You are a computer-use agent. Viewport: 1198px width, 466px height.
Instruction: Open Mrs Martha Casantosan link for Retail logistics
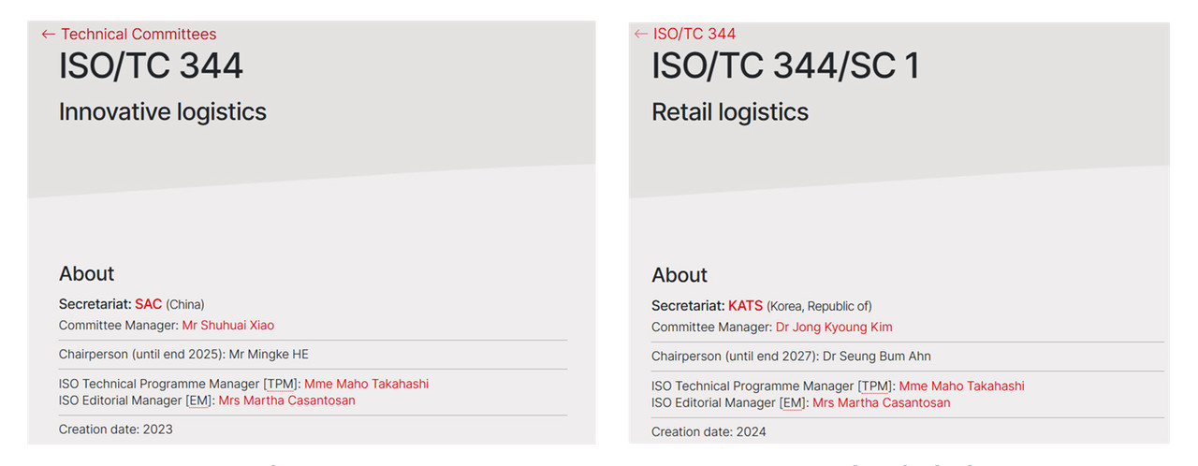(881, 403)
